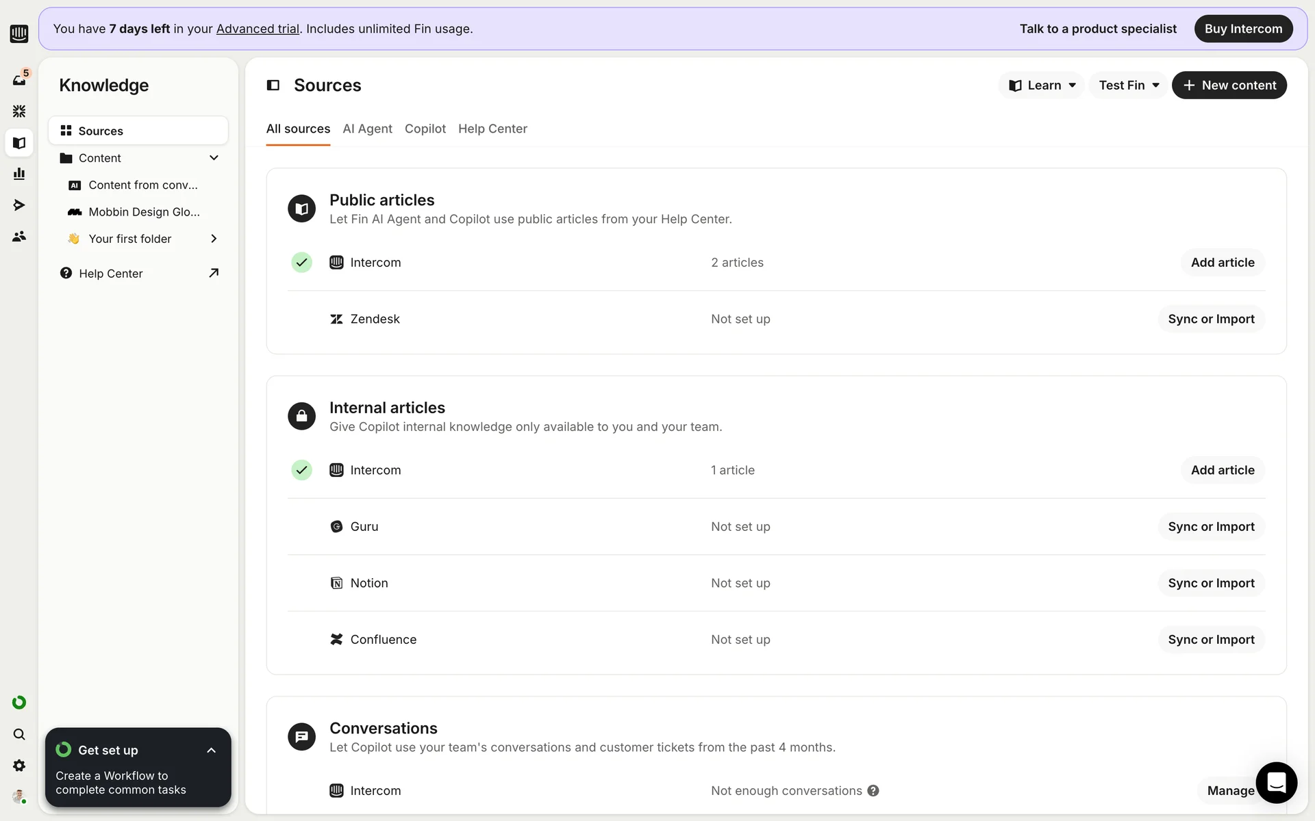
Task: Switch to the AI Agent tab
Action: pyautogui.click(x=367, y=129)
